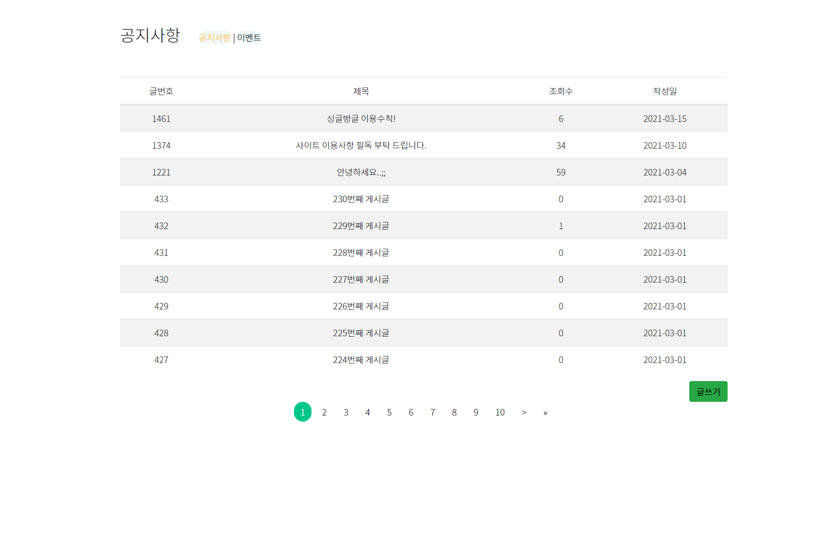Go to page 2 of the notice list
836x544 pixels.
(x=324, y=412)
